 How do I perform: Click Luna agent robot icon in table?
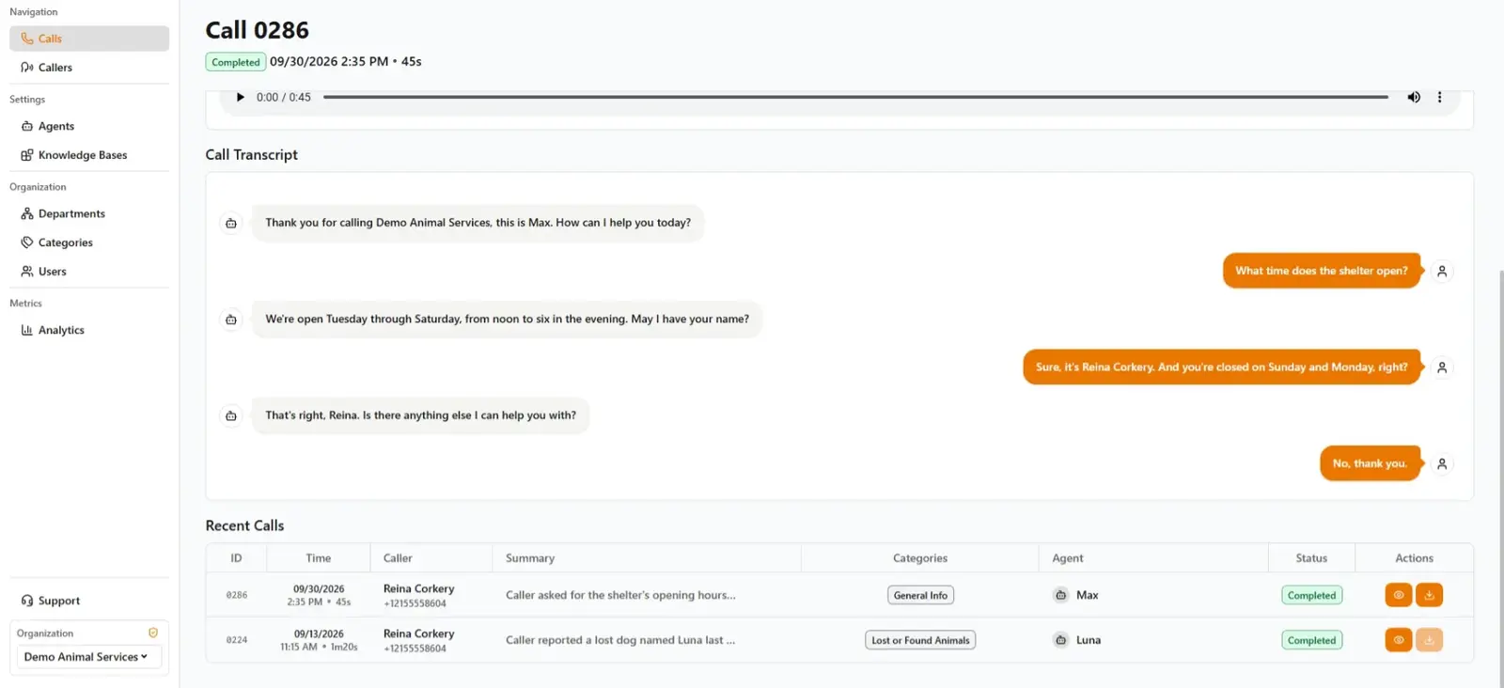coord(1060,640)
